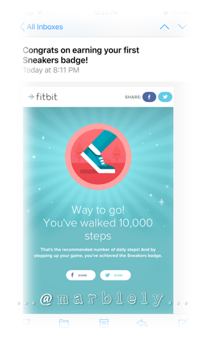Flag this message using flag icon
This screenshot has width=208, height=338.
(x=26, y=322)
